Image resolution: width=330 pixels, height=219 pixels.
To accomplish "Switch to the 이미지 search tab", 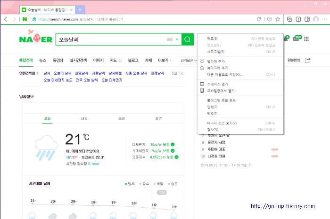I will click(x=98, y=60).
